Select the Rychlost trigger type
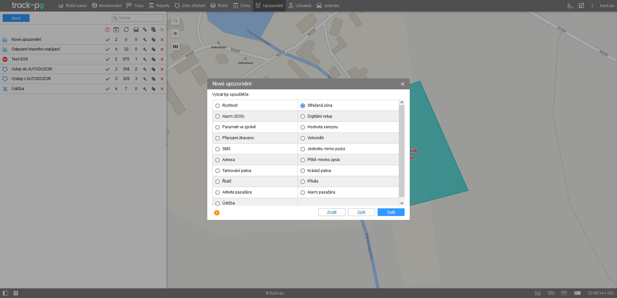This screenshot has height=298, width=617. [x=218, y=106]
